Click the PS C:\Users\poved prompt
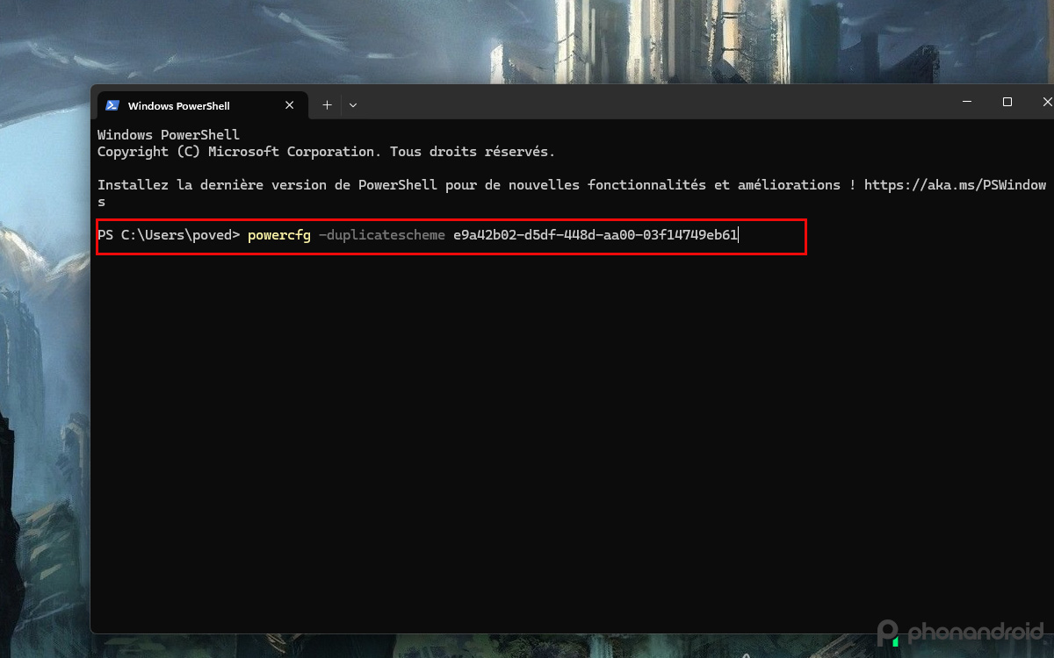The width and height of the screenshot is (1054, 658). pos(164,235)
